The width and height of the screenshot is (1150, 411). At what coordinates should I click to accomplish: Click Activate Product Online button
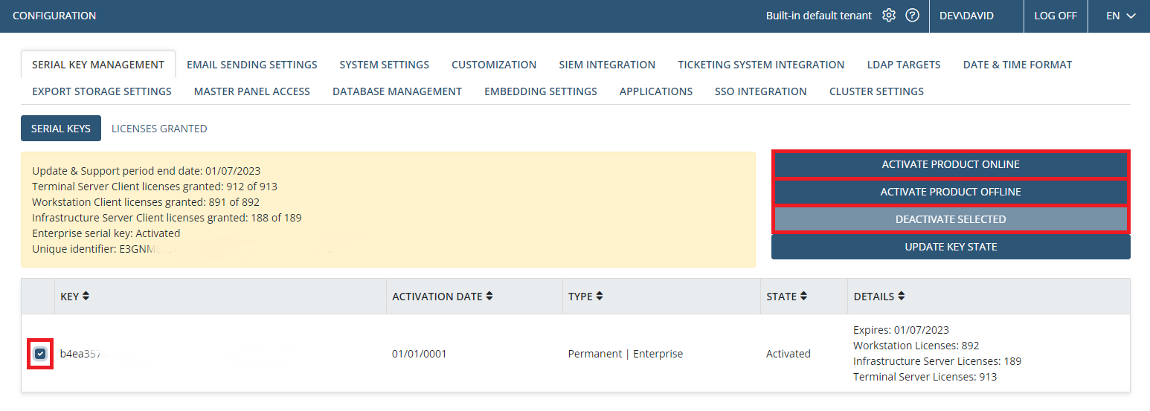(951, 164)
